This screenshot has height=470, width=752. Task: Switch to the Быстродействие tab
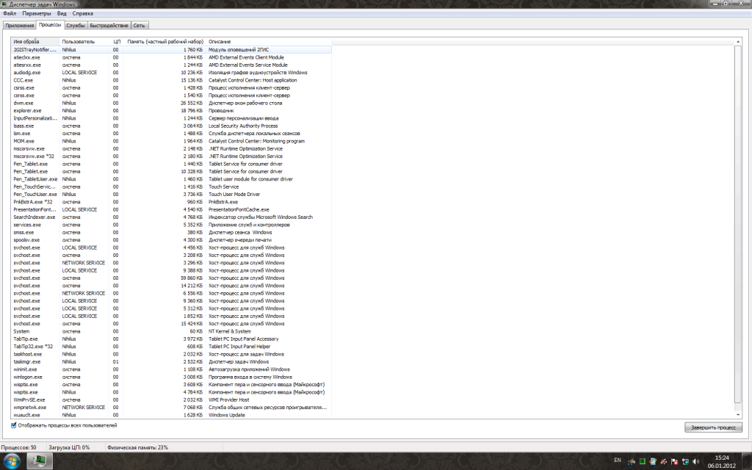(109, 26)
